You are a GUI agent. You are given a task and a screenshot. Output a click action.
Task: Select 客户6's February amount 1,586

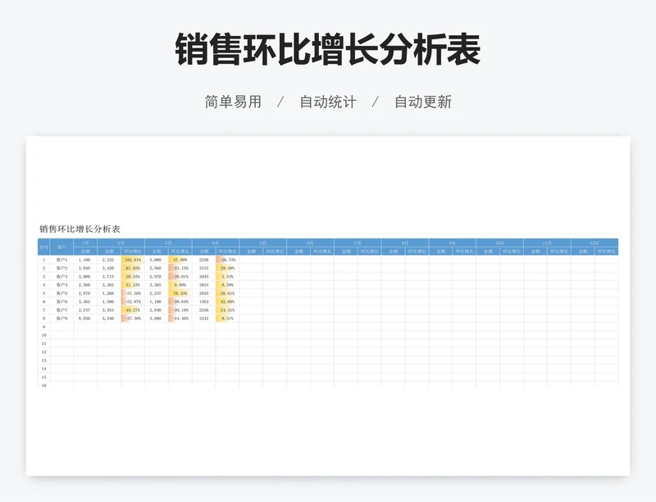coord(109,301)
